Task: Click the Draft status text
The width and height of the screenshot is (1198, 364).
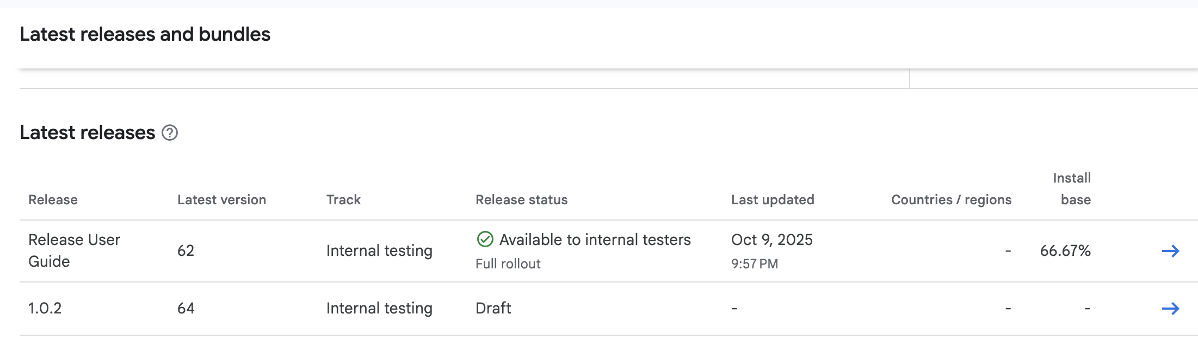Action: pyautogui.click(x=493, y=309)
